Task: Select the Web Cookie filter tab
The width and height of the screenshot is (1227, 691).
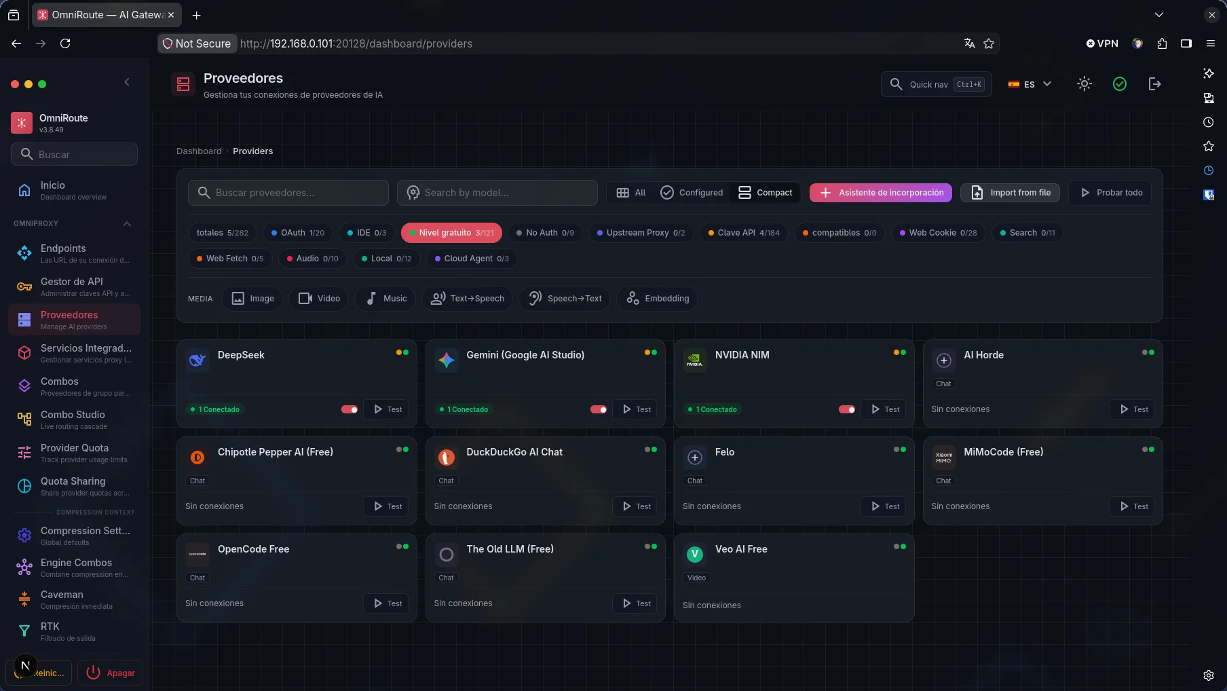Action: point(938,233)
